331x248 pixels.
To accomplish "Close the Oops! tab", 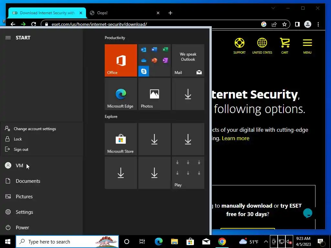I will (x=158, y=13).
